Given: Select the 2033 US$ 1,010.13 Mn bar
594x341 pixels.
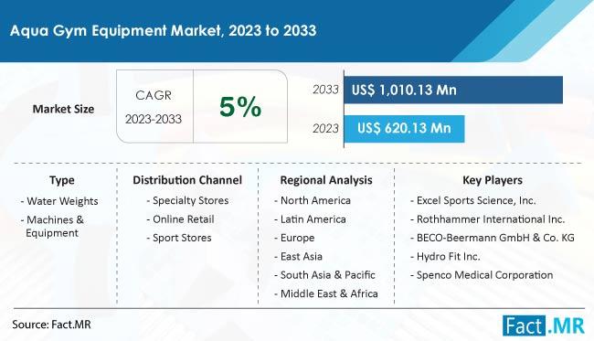Looking at the screenshot, I should click(x=453, y=90).
